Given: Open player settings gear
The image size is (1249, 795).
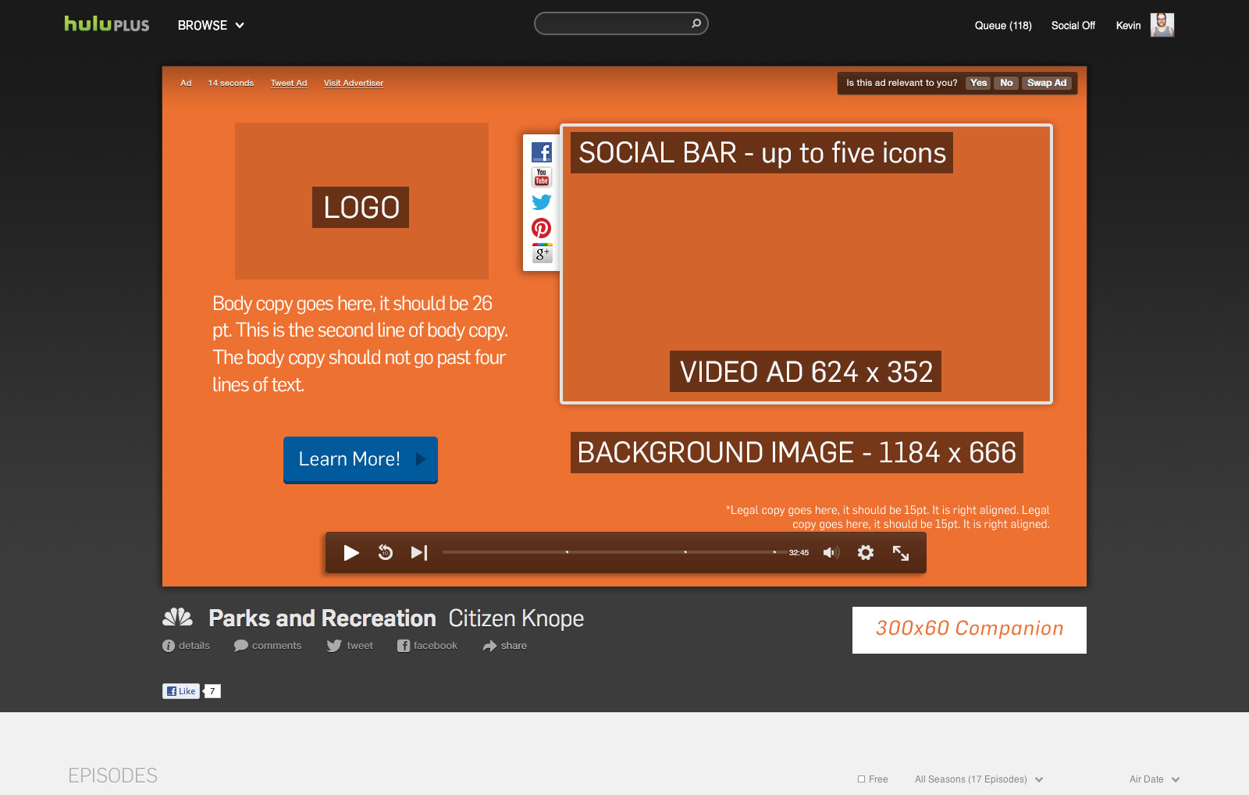Looking at the screenshot, I should click(x=866, y=553).
